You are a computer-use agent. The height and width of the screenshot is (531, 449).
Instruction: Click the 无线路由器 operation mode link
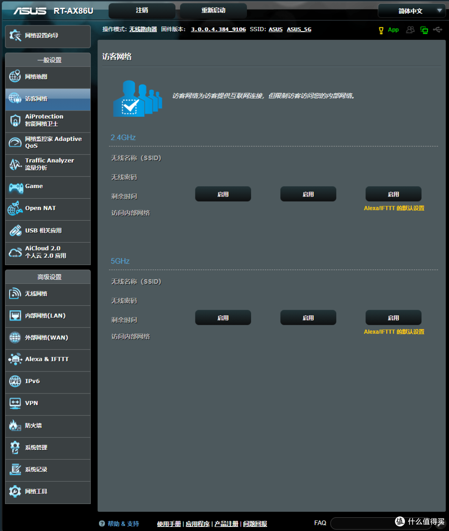click(143, 29)
